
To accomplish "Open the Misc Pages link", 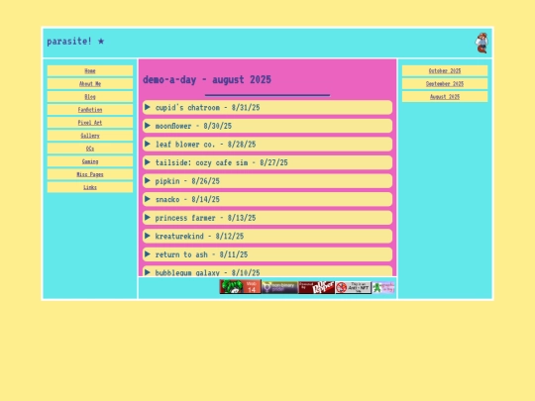I will [90, 174].
